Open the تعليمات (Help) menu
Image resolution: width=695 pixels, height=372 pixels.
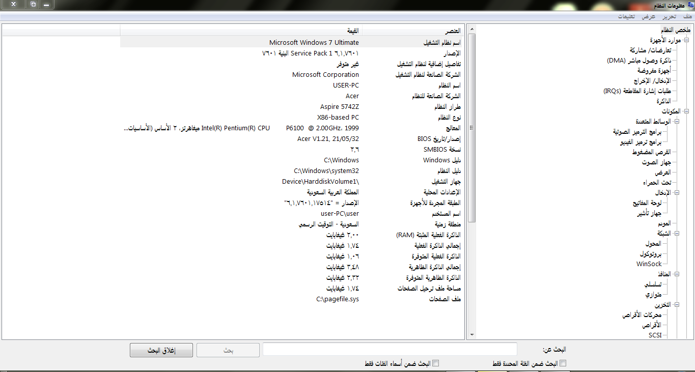(626, 16)
